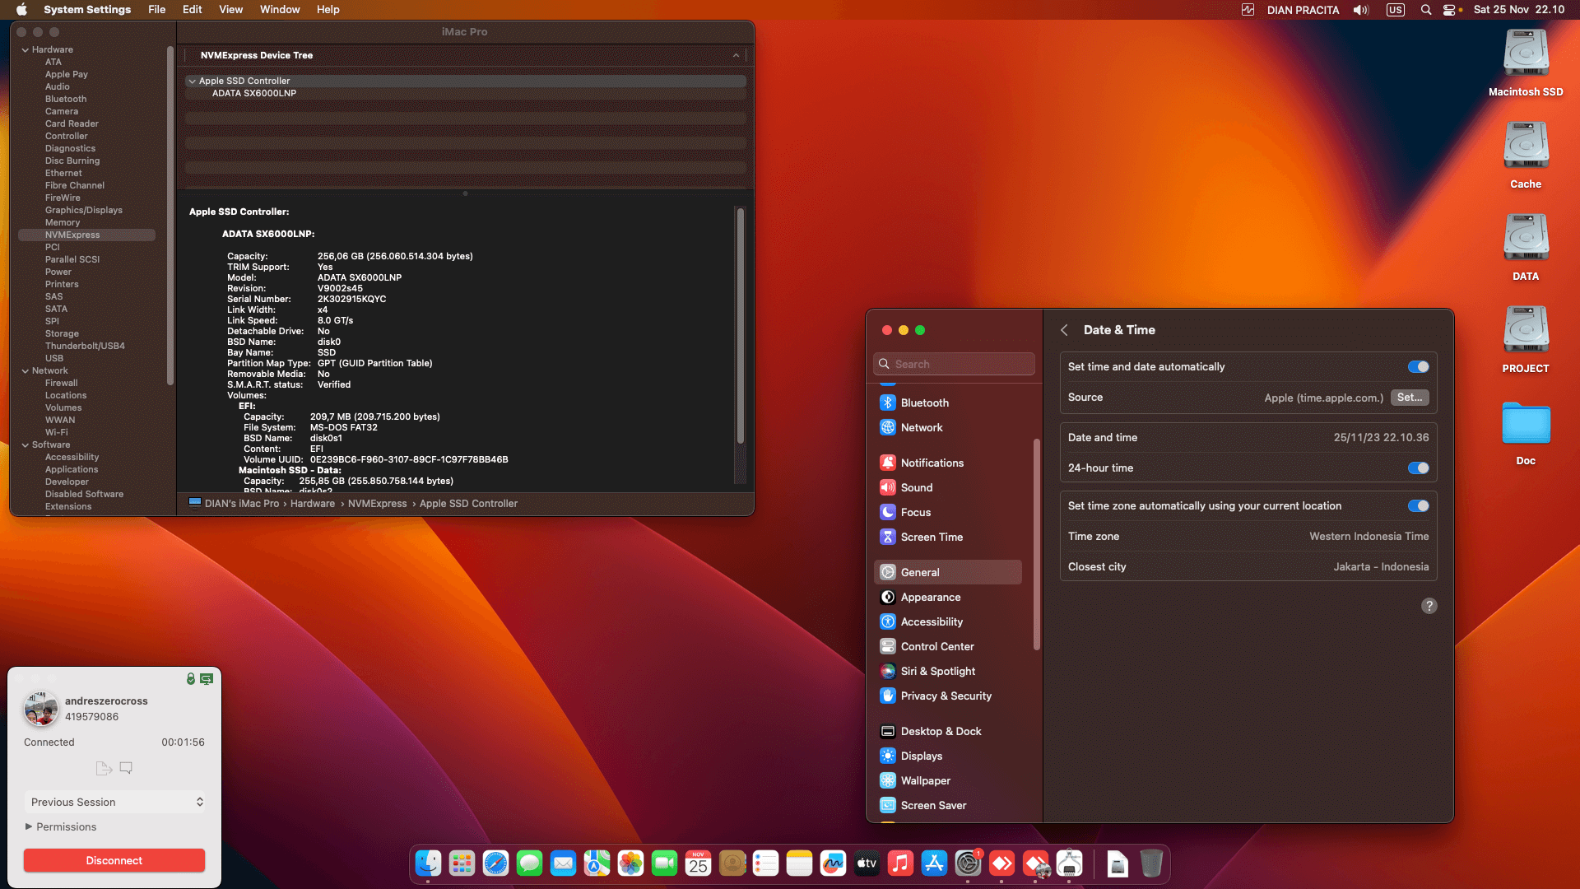Open the Window menu
The image size is (1580, 889).
point(280,10)
